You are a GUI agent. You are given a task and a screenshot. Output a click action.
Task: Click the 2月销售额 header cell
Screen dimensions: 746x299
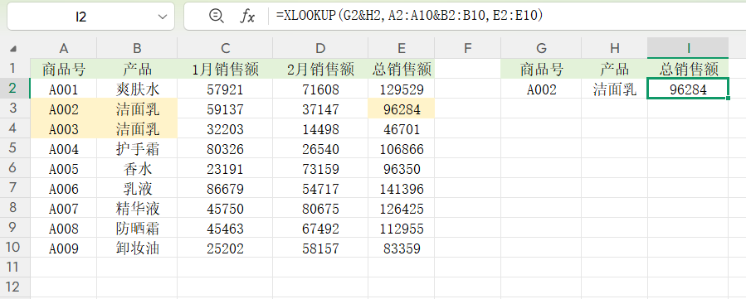click(x=320, y=69)
